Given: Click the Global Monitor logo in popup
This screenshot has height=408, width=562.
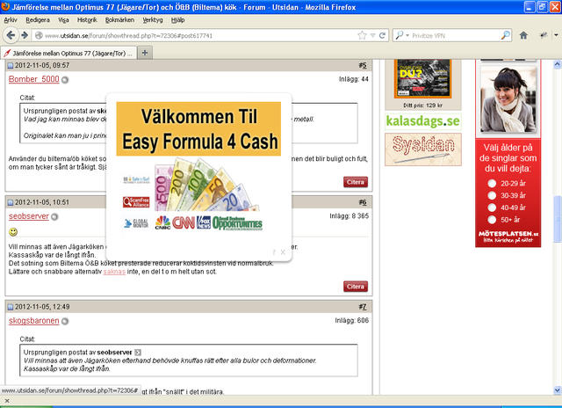Looking at the screenshot, I should coord(136,223).
